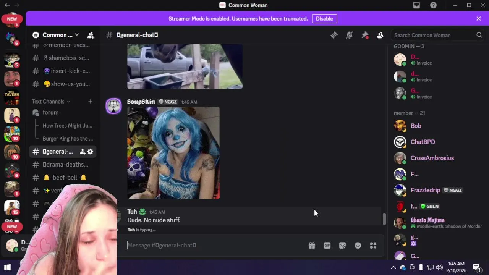Viewport: 489px width, 275px height.
Task: Click the chat scrollbar thumb
Action: 384,219
